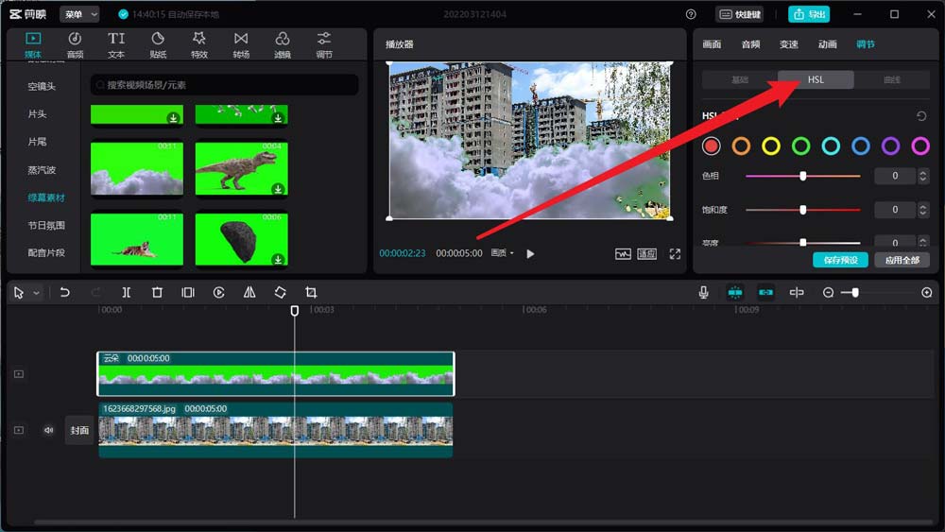The image size is (945, 532).
Task: Open the Effects (特效) panel
Action: [198, 45]
